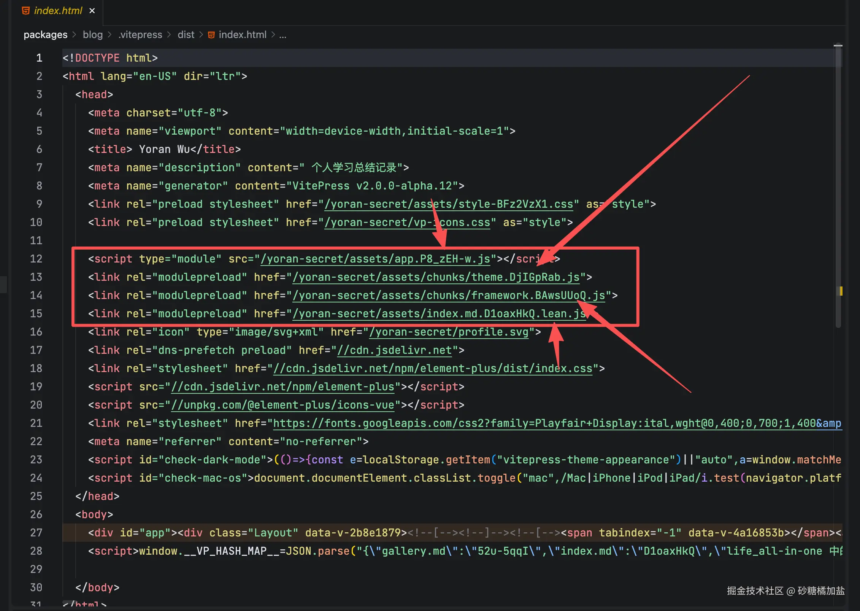
Task: Expand the .vitepress breadcrumb segment
Action: [140, 35]
